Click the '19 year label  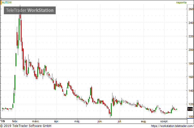point(3,121)
